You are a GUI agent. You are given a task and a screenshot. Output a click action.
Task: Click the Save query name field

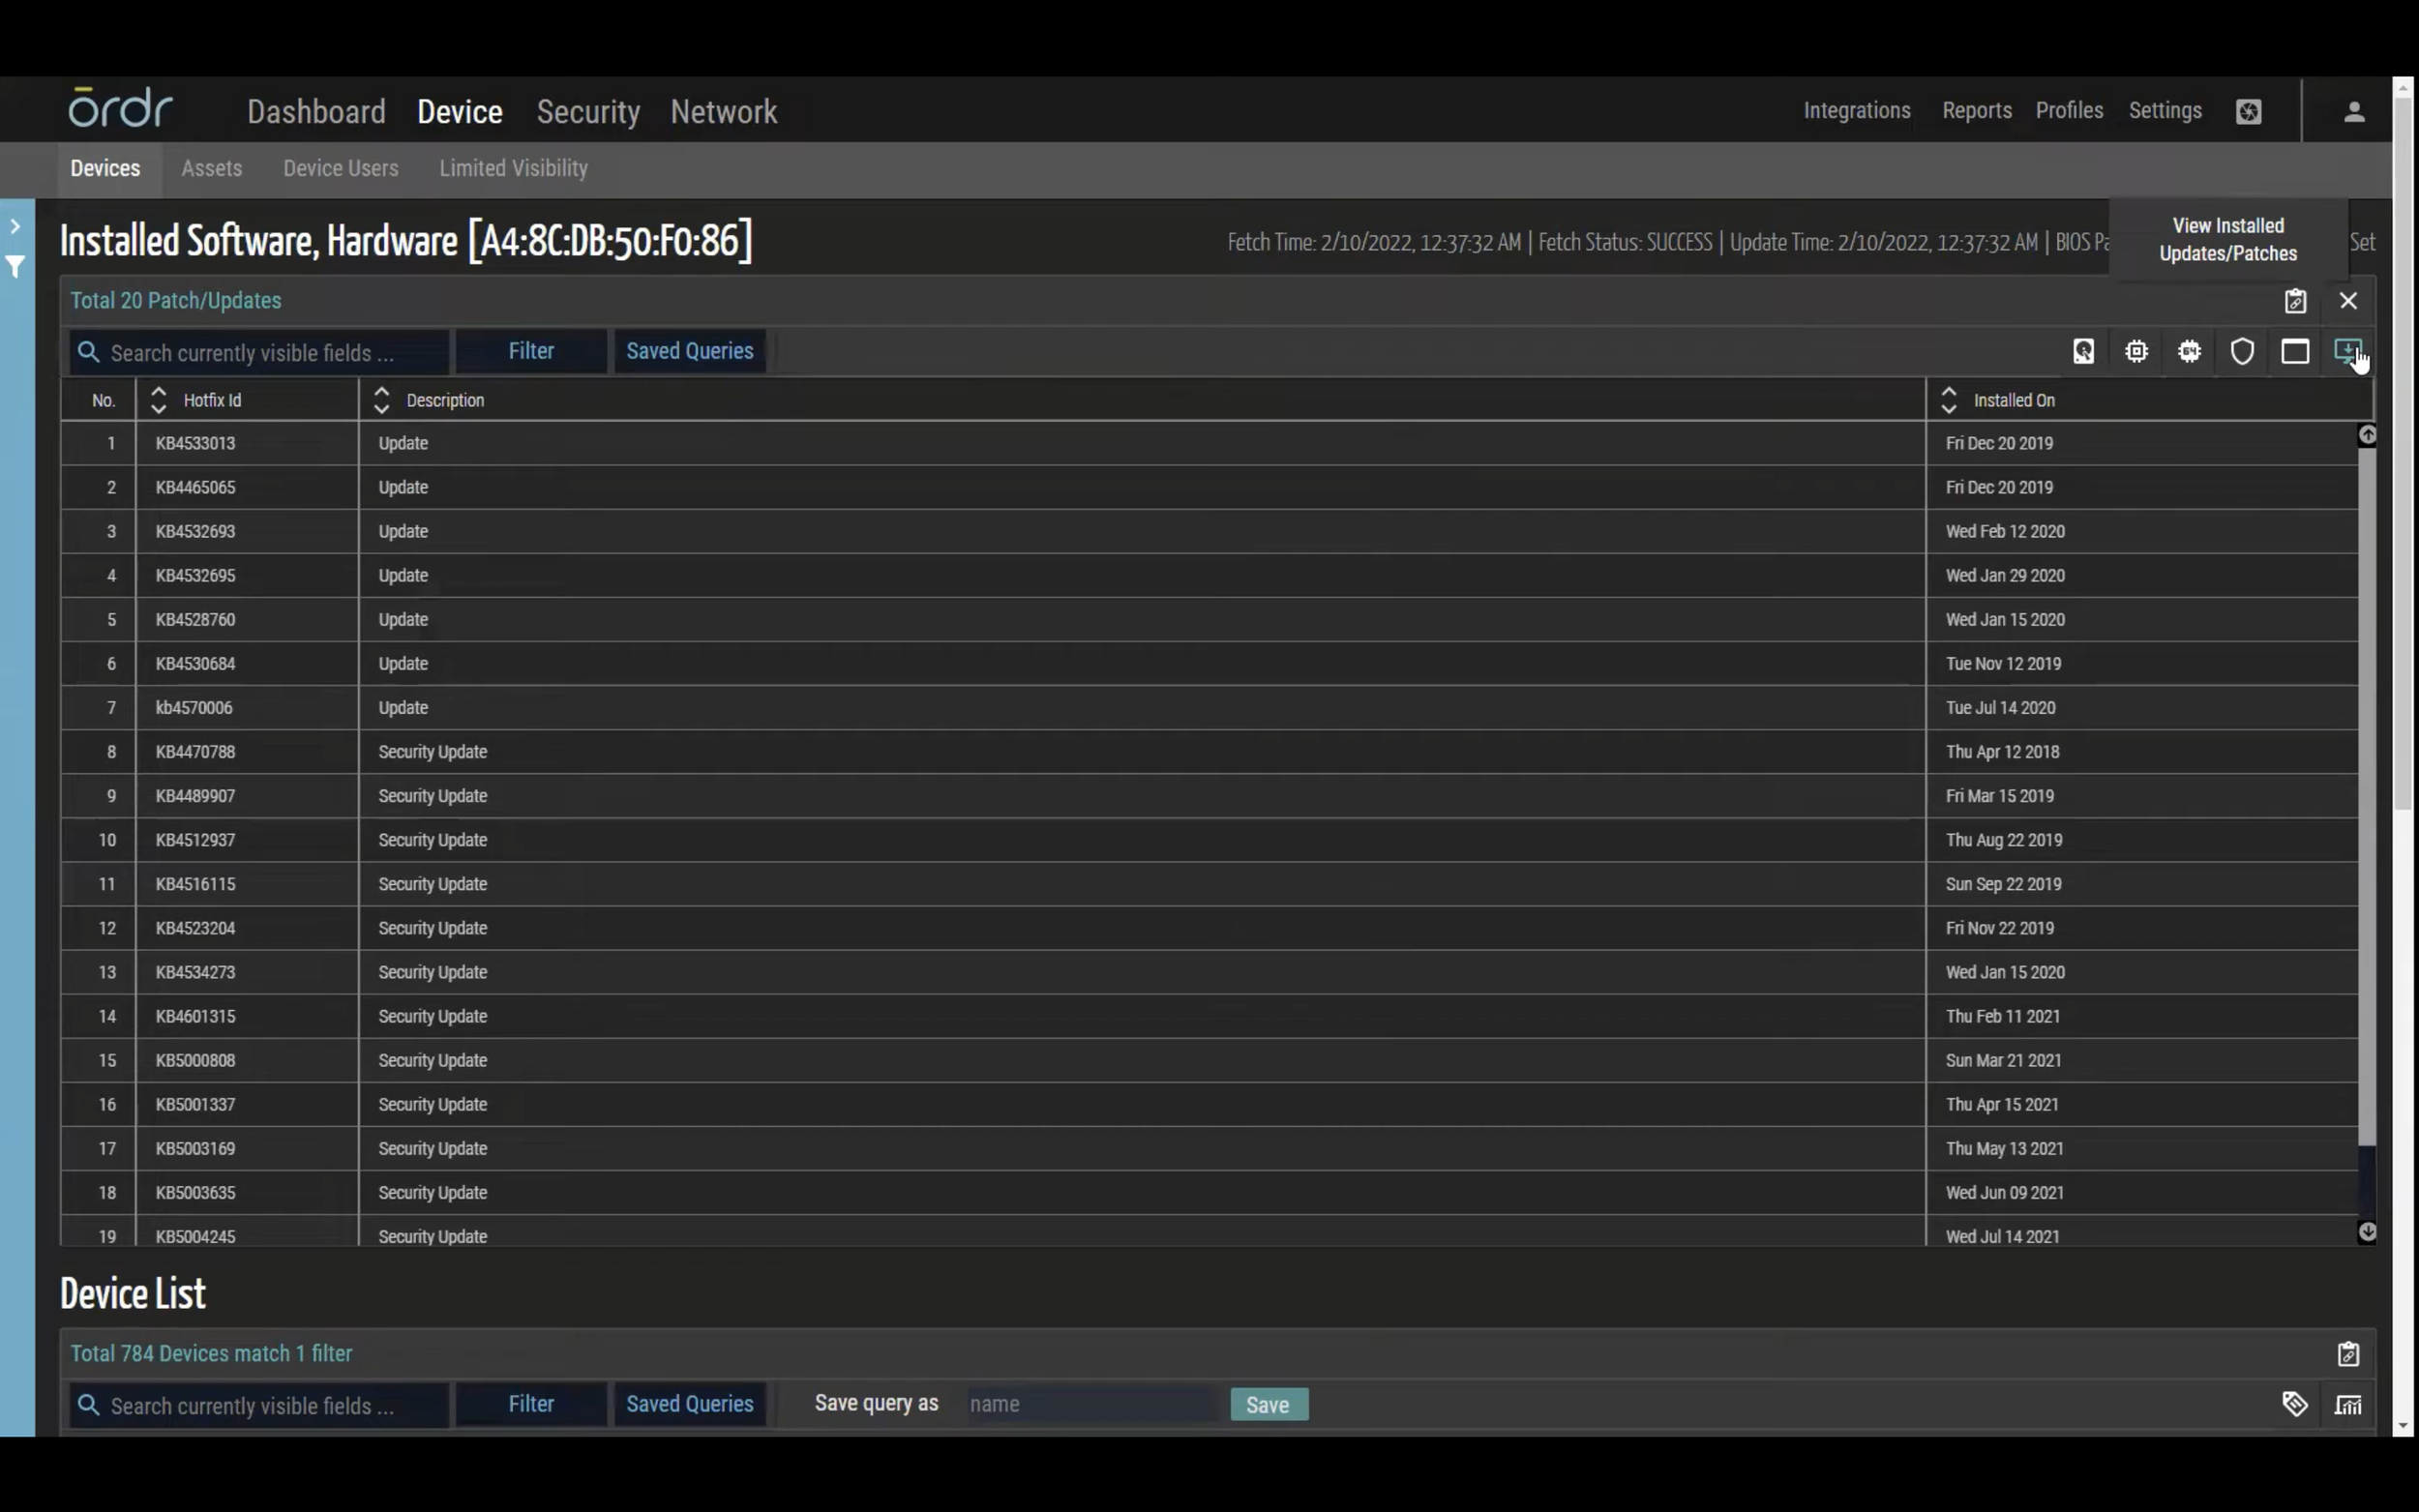point(1090,1404)
